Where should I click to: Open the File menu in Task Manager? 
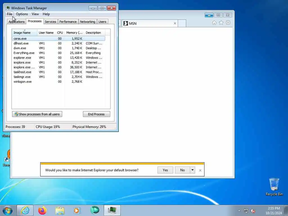point(10,14)
